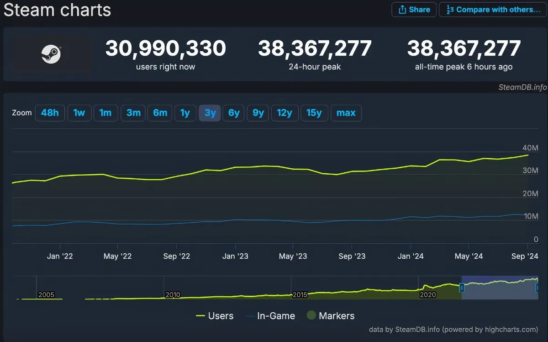This screenshot has height=342, width=548.
Task: Click the active 3y zoom button
Action: (210, 113)
